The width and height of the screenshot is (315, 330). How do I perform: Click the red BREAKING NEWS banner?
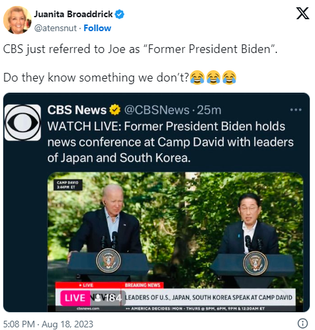point(142,285)
